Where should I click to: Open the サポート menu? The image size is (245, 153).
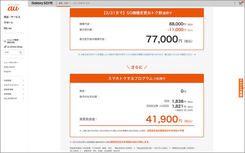pos(9,22)
